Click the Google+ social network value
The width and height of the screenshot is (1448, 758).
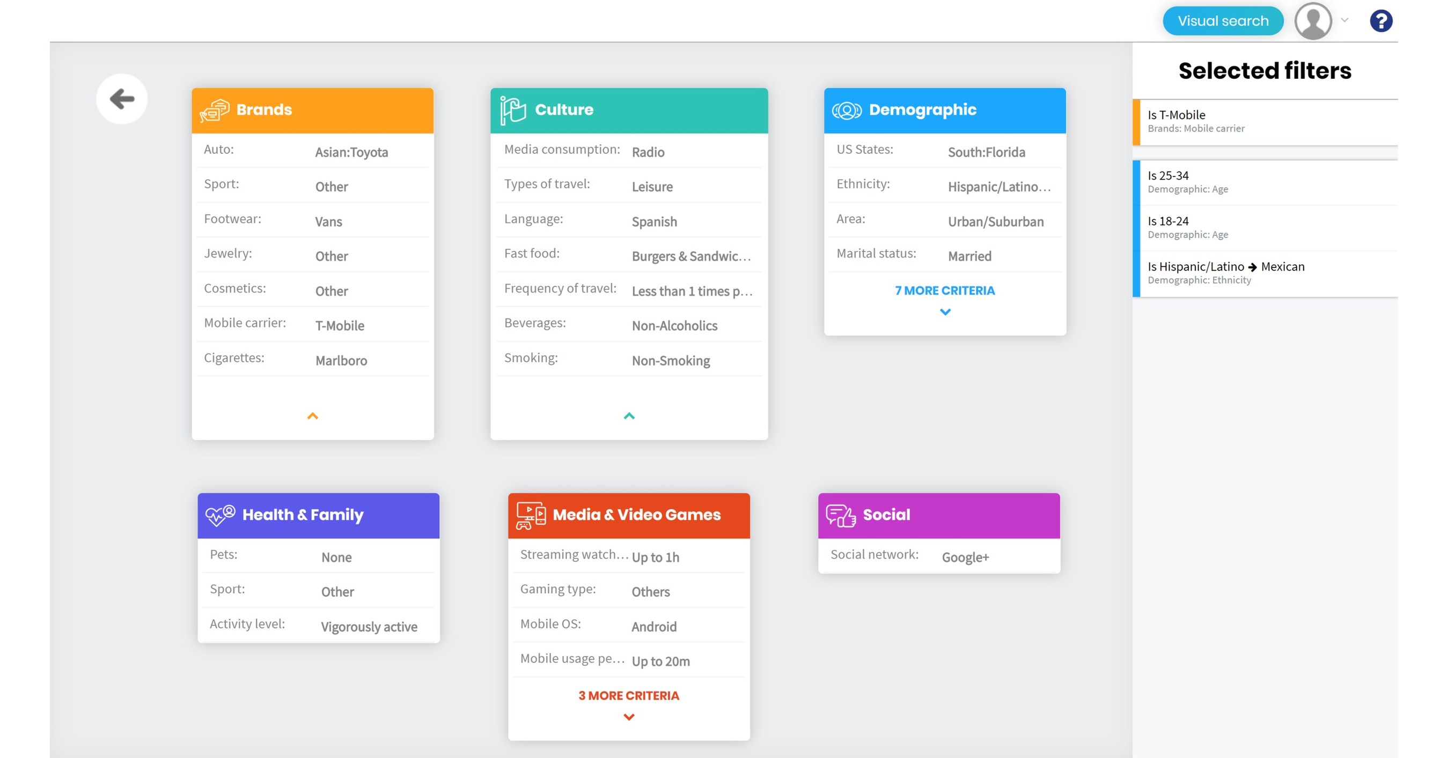(x=965, y=557)
